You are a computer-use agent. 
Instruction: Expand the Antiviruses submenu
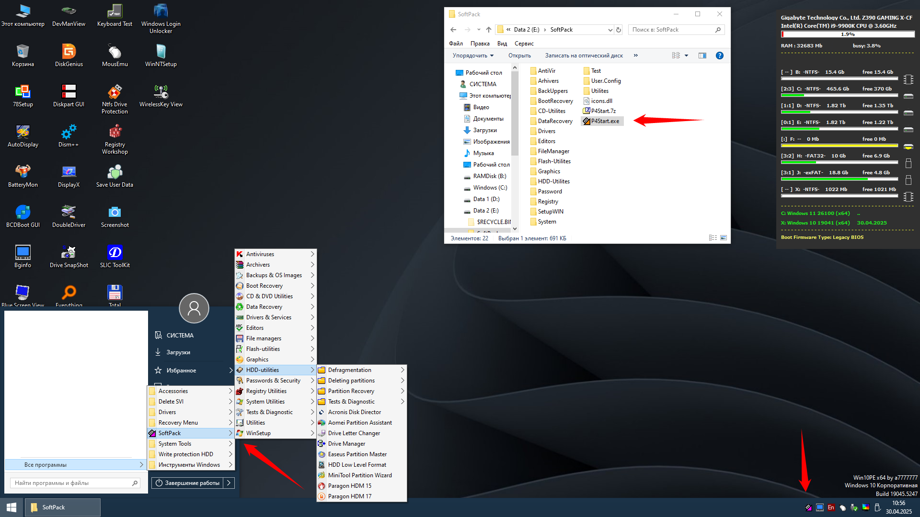point(276,254)
